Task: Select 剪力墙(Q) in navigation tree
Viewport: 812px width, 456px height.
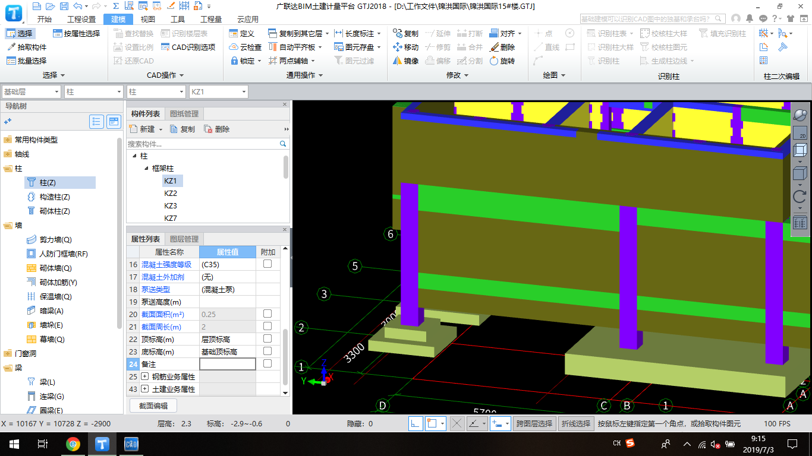Action: coord(49,239)
